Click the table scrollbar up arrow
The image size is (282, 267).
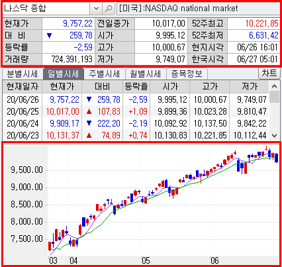pyautogui.click(x=274, y=86)
